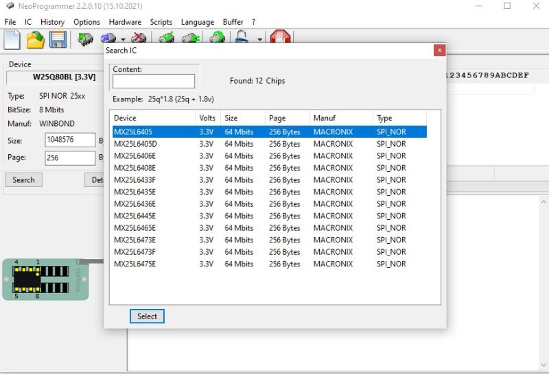Click the Content search input field
The image size is (549, 374).
[x=154, y=81]
